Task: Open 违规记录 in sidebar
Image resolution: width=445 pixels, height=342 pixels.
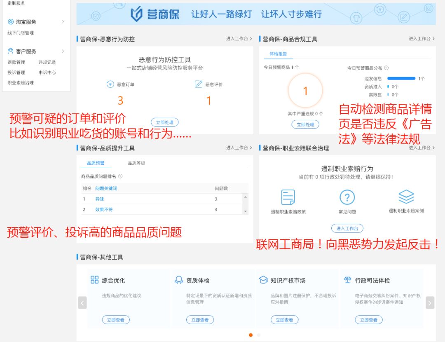Action: click(x=47, y=62)
